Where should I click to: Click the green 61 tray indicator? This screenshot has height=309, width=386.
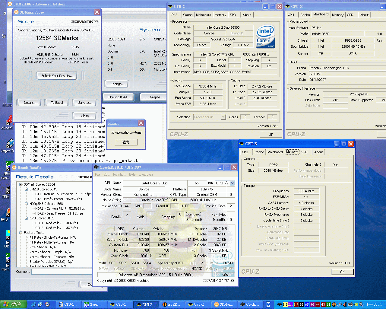coord(328,304)
